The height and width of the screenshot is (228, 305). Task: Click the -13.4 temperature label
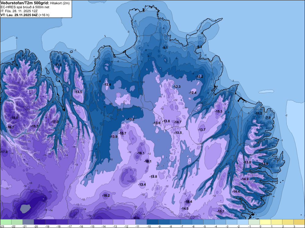(142, 184)
